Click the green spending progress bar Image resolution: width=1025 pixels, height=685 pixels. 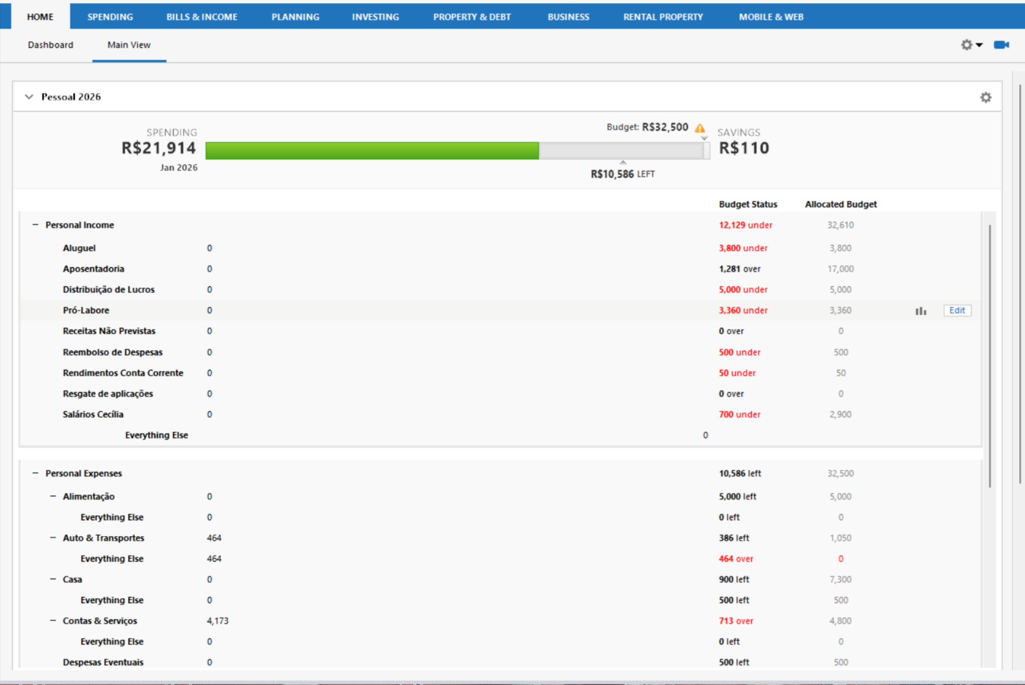[372, 150]
